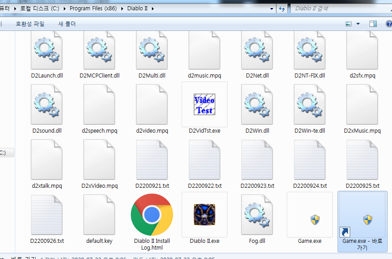Select the D2xMusic.mpq file icon
Screen dimensions: 392x259
[362, 104]
